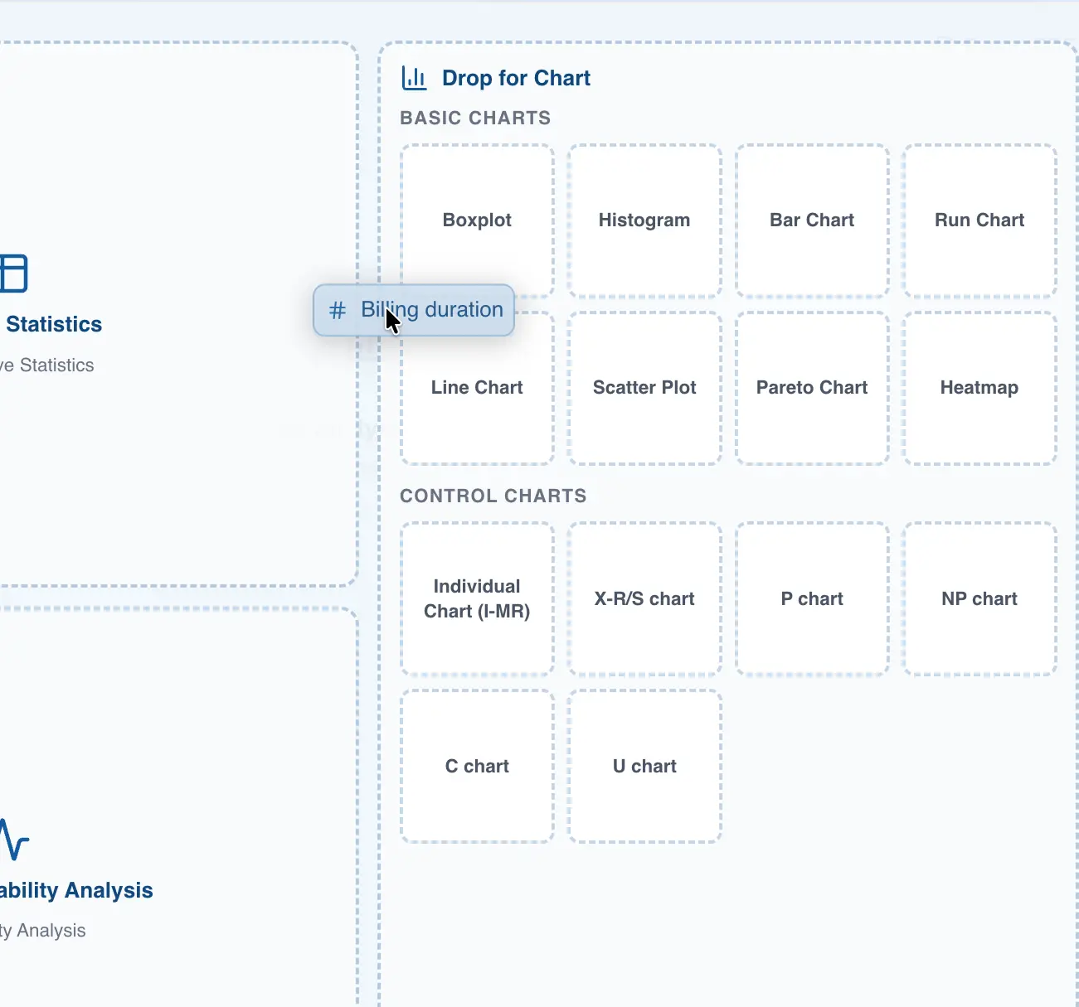Click the bar chart icon beside Drop for Chart
The width and height of the screenshot is (1079, 1007).
click(x=414, y=78)
